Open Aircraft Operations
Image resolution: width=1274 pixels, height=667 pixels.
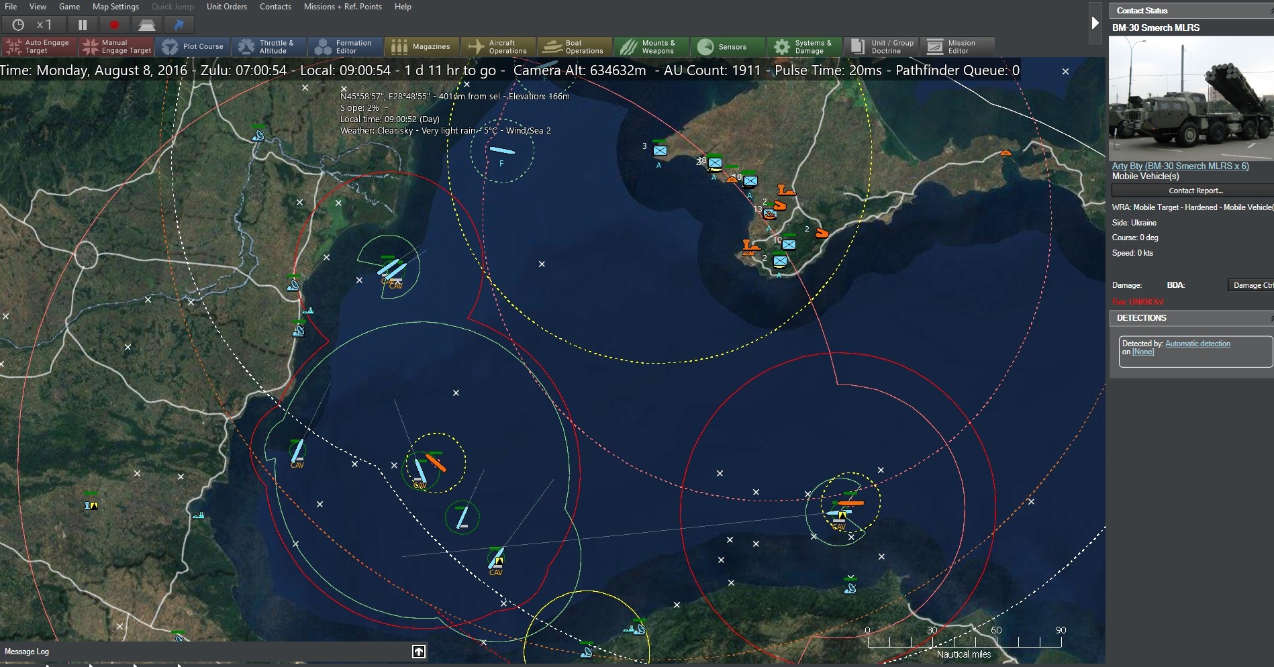point(498,46)
